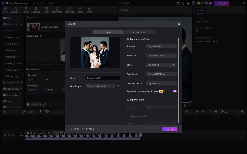Viewport: 247px width, 154px height.
Task: Open the audio format MP3 dropdown
Action: click(x=161, y=107)
